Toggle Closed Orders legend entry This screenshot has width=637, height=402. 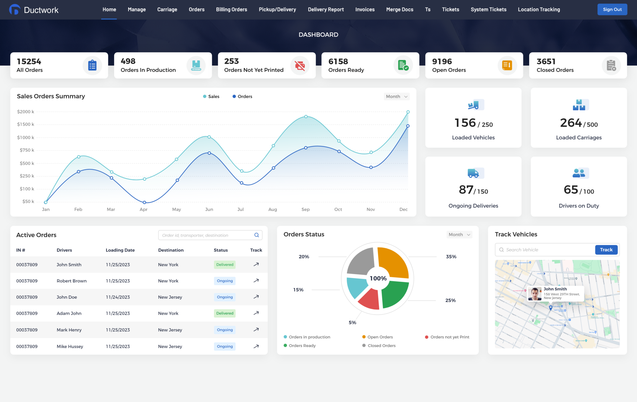point(379,346)
